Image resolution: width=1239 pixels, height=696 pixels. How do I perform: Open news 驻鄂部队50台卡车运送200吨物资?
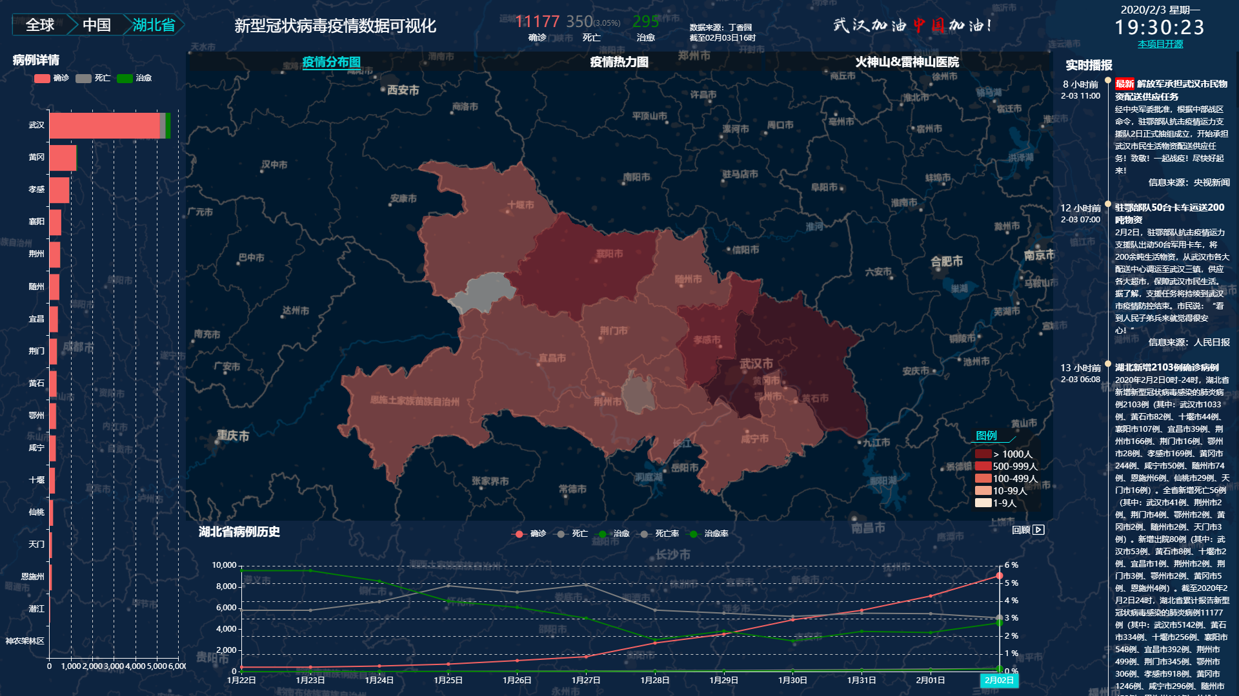1169,213
